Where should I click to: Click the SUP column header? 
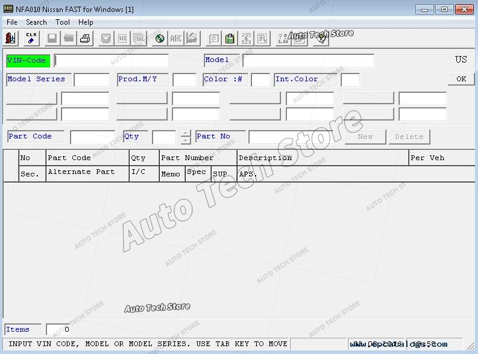[224, 174]
